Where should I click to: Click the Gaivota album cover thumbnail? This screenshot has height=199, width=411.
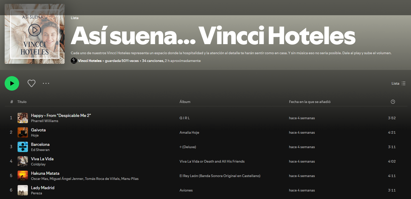tap(23, 132)
